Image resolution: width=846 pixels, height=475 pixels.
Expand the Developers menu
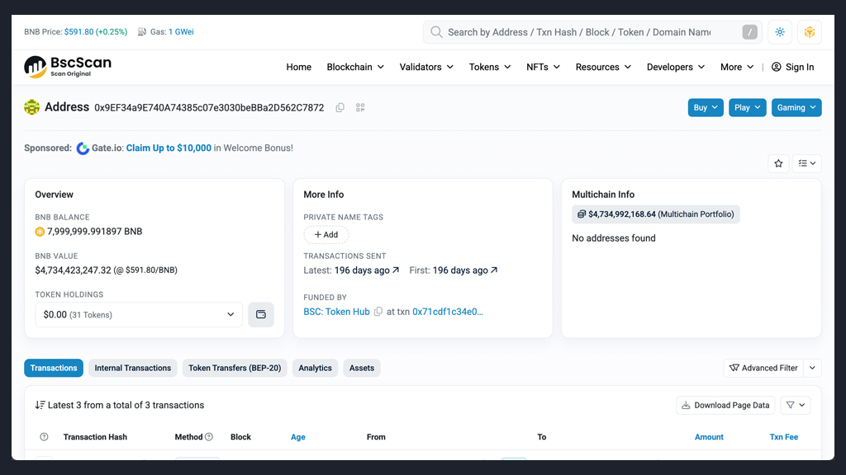(x=676, y=67)
